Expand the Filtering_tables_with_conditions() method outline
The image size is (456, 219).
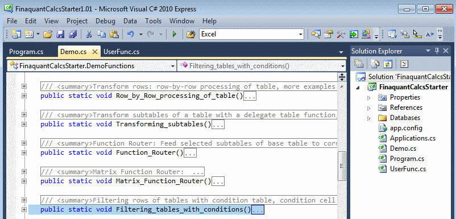[24, 209]
